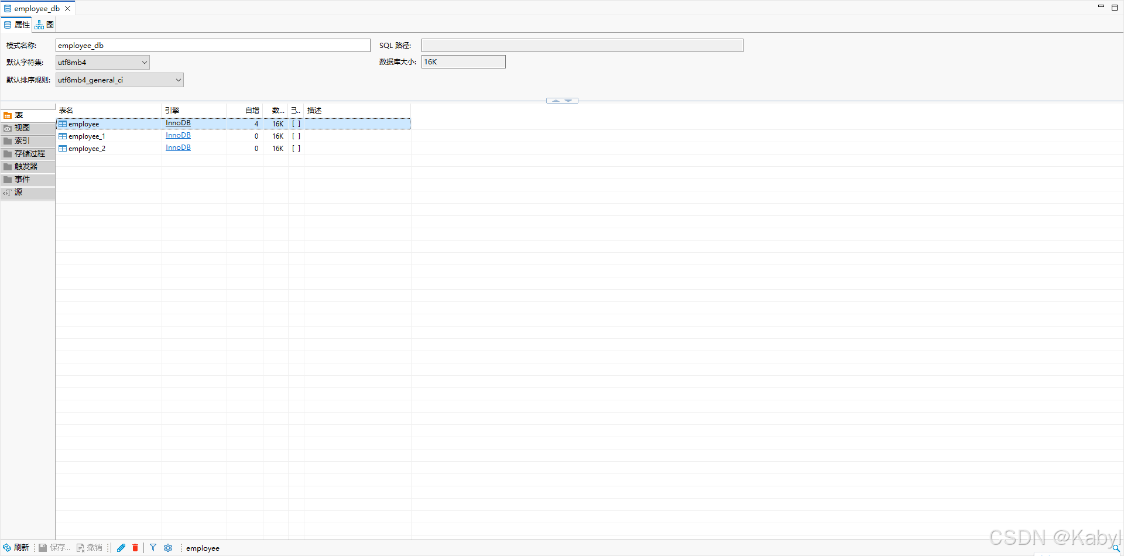Collapse properties panel with sash up arrow
This screenshot has width=1124, height=556.
(556, 101)
